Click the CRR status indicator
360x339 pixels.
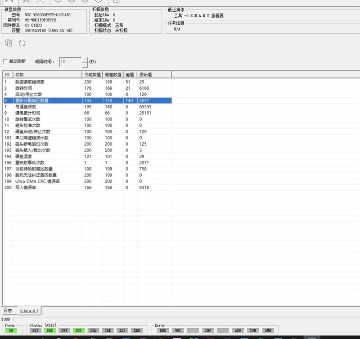(108, 330)
